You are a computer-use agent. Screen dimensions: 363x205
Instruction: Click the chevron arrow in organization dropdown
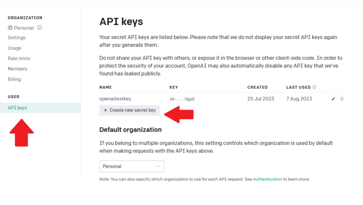(158, 166)
